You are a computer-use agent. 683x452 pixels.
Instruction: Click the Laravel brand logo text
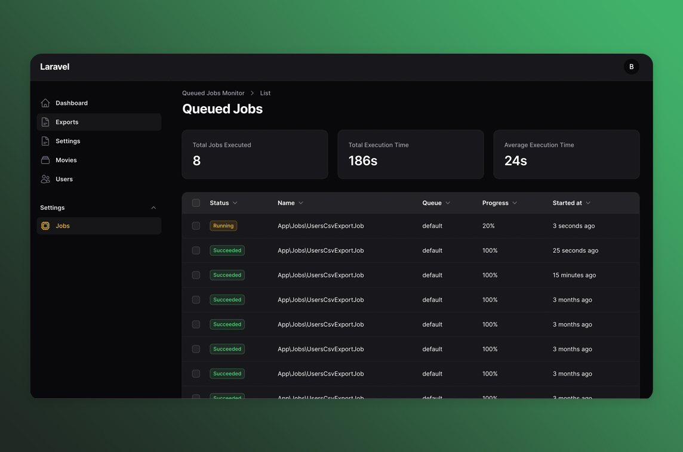[54, 67]
